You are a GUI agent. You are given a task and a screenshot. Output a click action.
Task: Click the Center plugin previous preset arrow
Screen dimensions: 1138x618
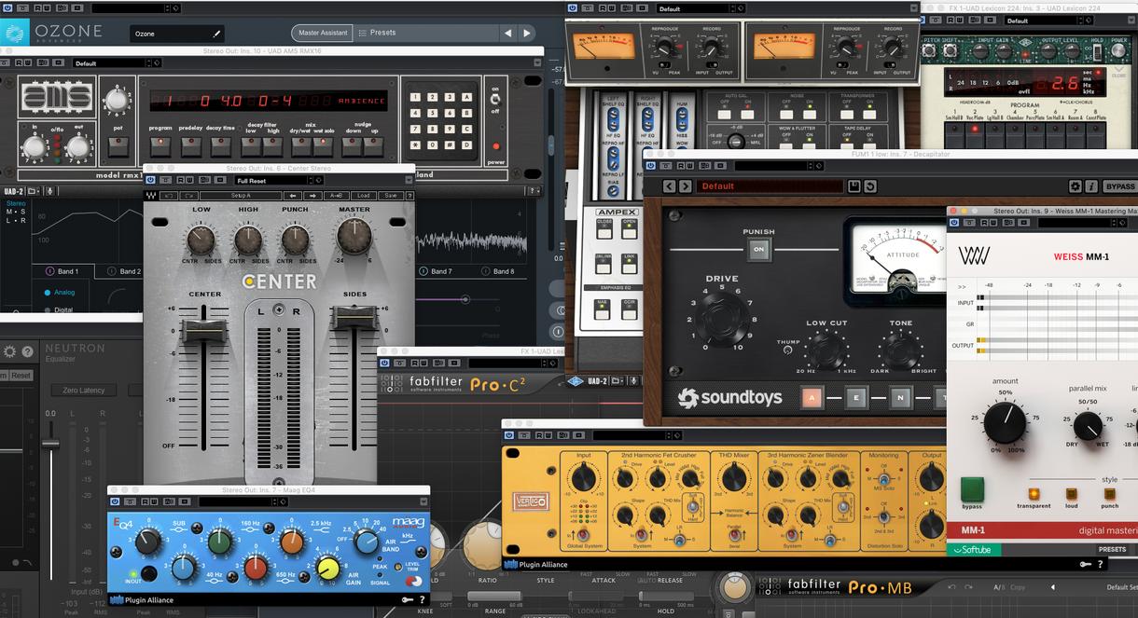(292, 196)
